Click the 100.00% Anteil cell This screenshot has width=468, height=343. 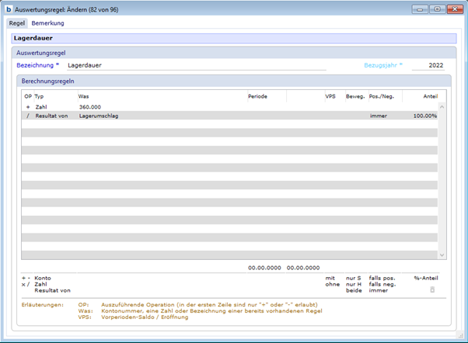click(x=424, y=116)
